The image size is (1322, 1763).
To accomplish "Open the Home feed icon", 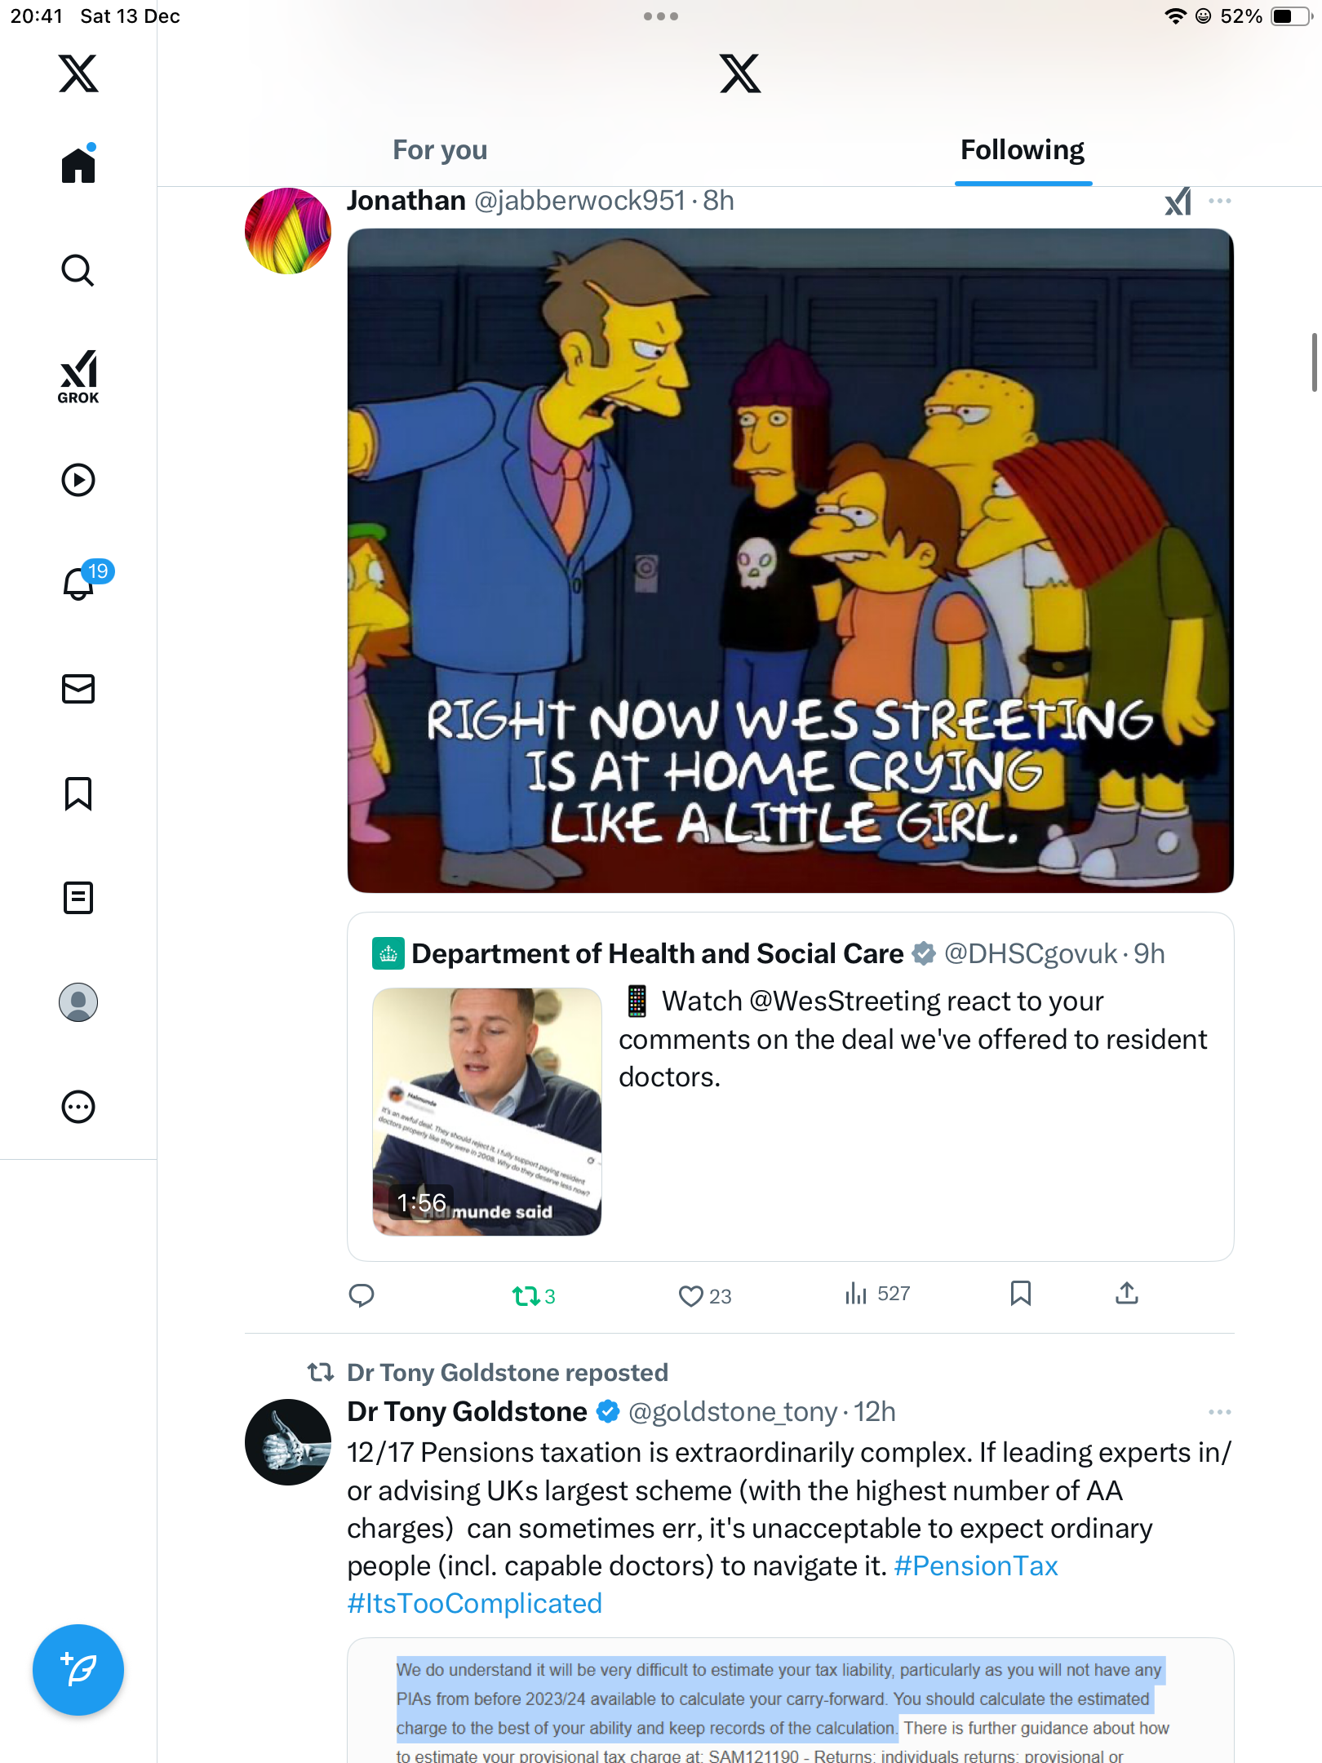I will tap(78, 165).
